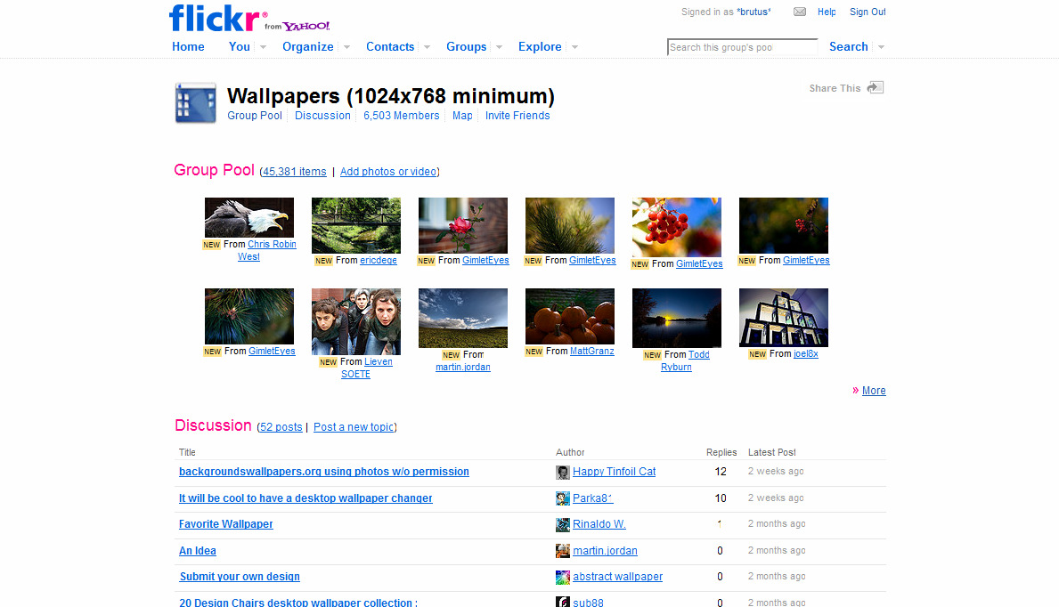Viewport: 1059px width, 607px height.
Task: Open the An Idea topic
Action: pos(197,551)
